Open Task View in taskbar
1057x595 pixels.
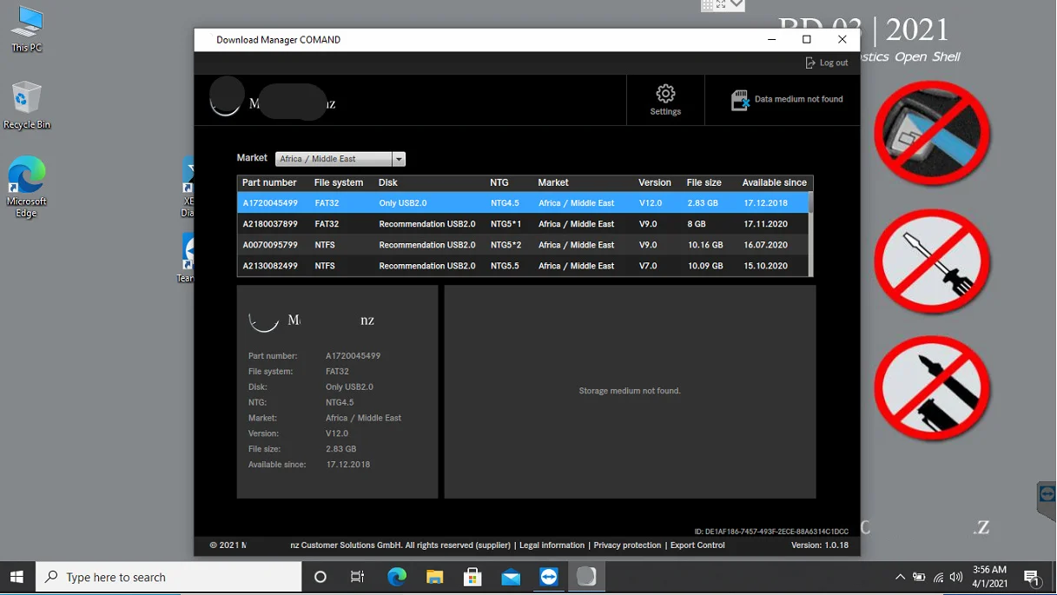(x=358, y=577)
